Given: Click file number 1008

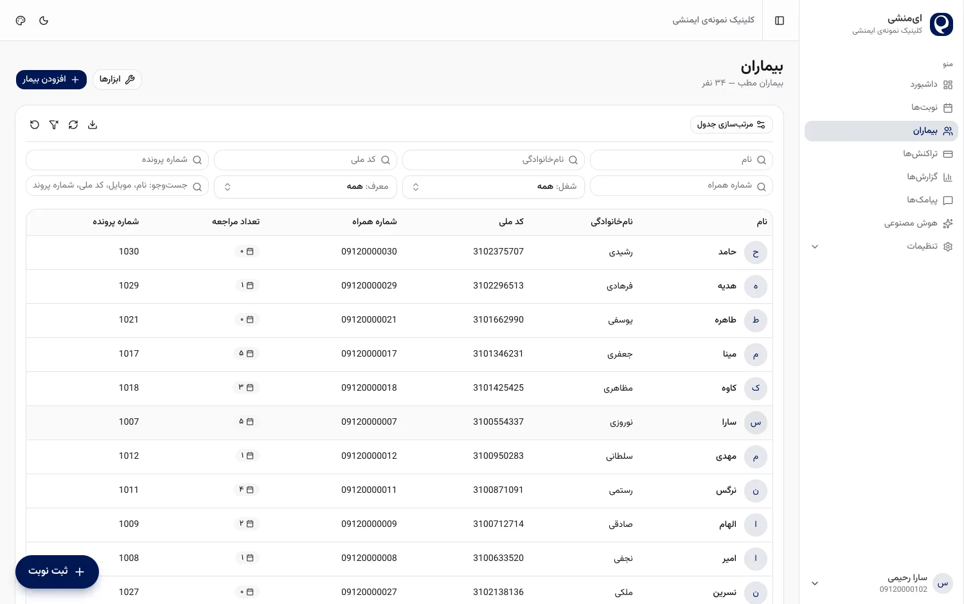Looking at the screenshot, I should pyautogui.click(x=129, y=558).
